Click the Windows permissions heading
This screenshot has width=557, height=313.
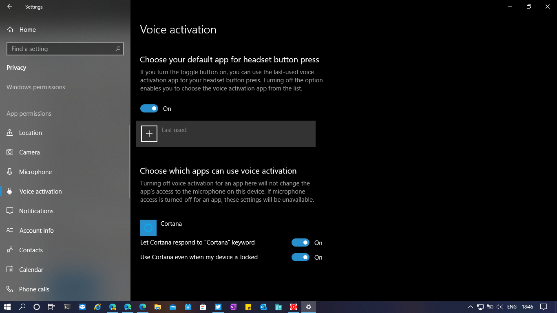tap(36, 87)
